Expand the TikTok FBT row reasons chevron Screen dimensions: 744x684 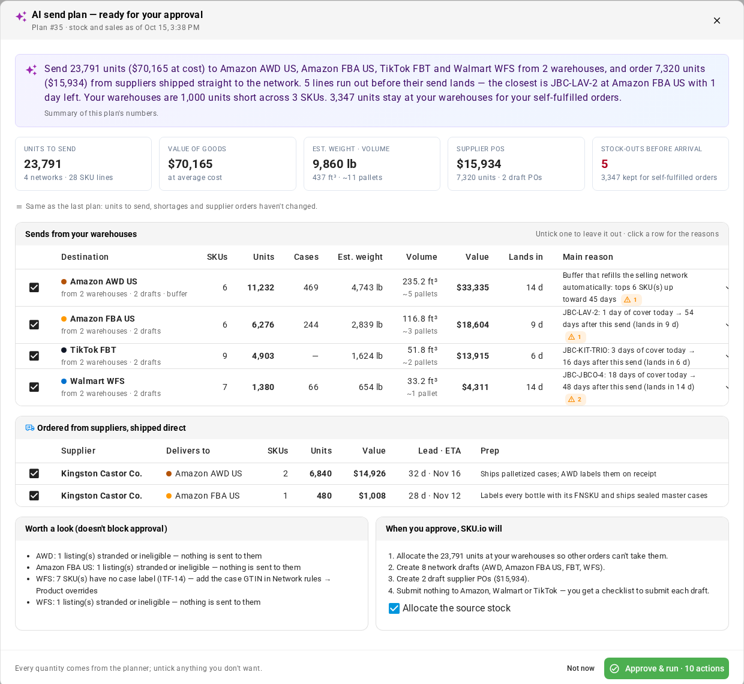point(727,356)
